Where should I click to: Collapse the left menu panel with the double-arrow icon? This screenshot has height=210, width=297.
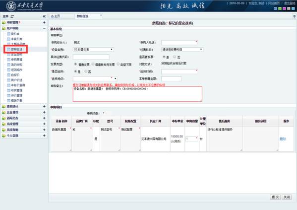tap(44, 16)
